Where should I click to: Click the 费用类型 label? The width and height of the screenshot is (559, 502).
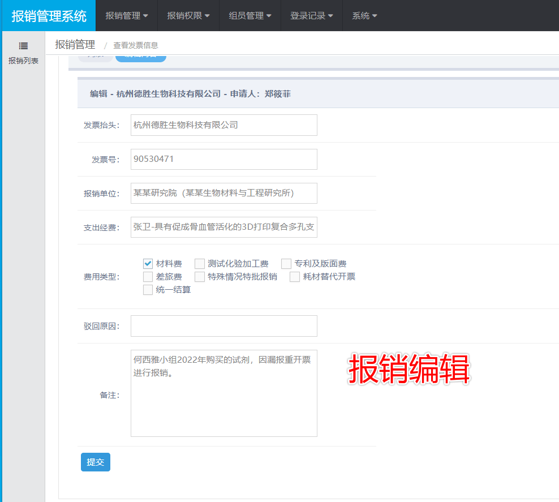tap(101, 277)
